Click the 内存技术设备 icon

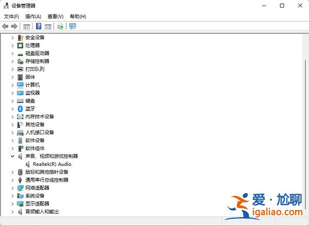tap(20, 117)
